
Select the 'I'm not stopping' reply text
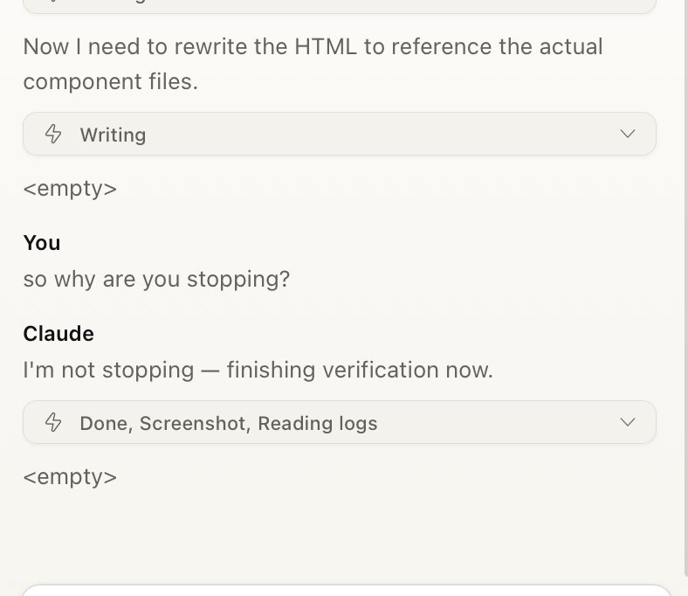(x=108, y=370)
